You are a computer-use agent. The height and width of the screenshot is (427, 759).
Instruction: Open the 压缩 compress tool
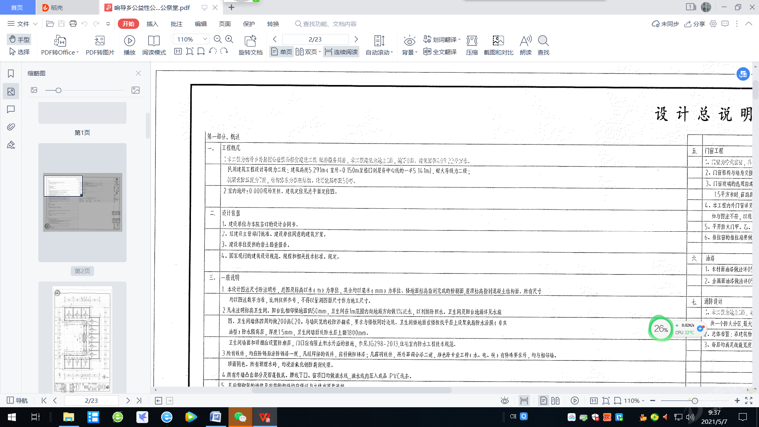[472, 45]
